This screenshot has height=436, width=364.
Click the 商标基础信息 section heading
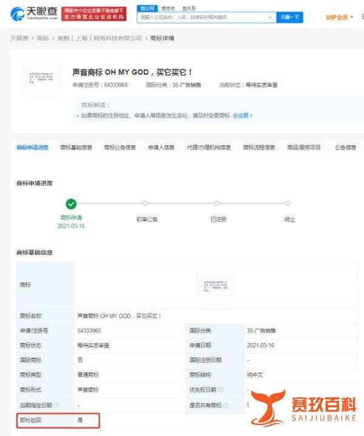coord(35,253)
